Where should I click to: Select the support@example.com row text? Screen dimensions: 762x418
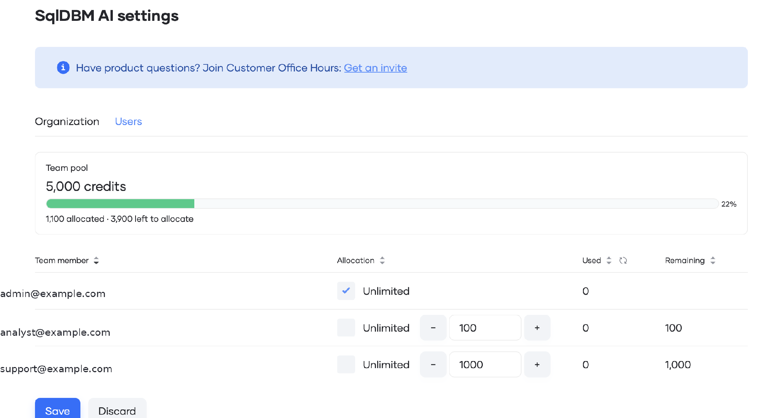(56, 369)
